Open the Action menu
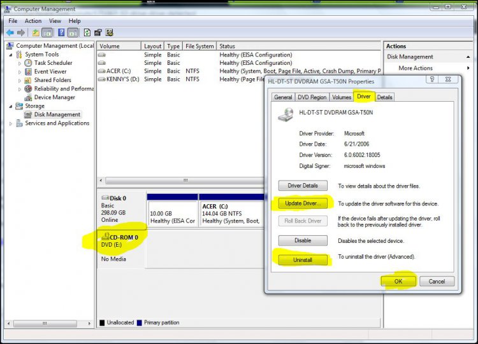Image resolution: width=478 pixels, height=344 pixels. [33, 21]
